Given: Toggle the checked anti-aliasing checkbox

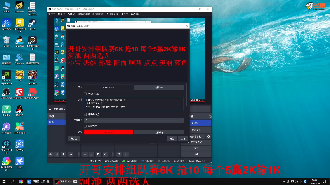Looking at the screenshot, I should 85,114.
